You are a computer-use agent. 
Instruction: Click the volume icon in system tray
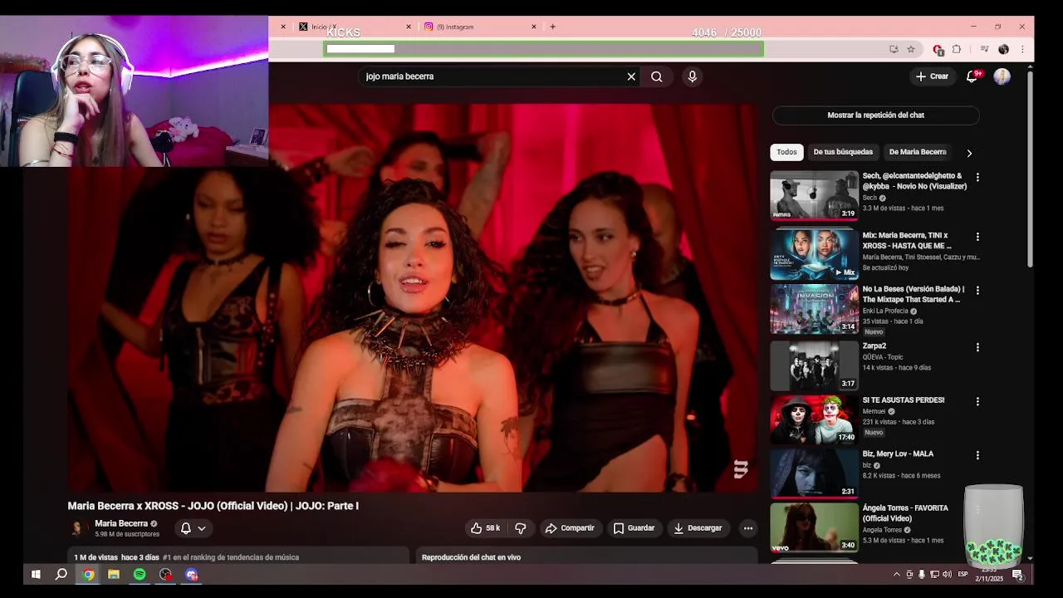[947, 575]
